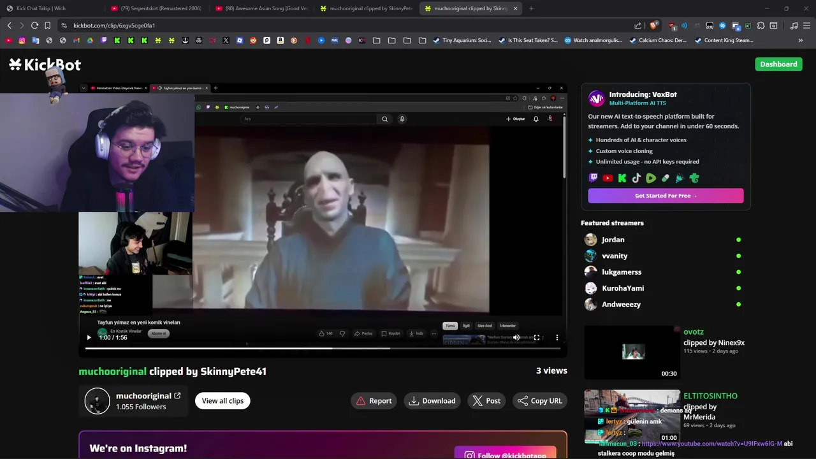The height and width of the screenshot is (459, 816).
Task: Switch to the Serpentskirt (Remastered 2006) tab
Action: click(x=156, y=8)
